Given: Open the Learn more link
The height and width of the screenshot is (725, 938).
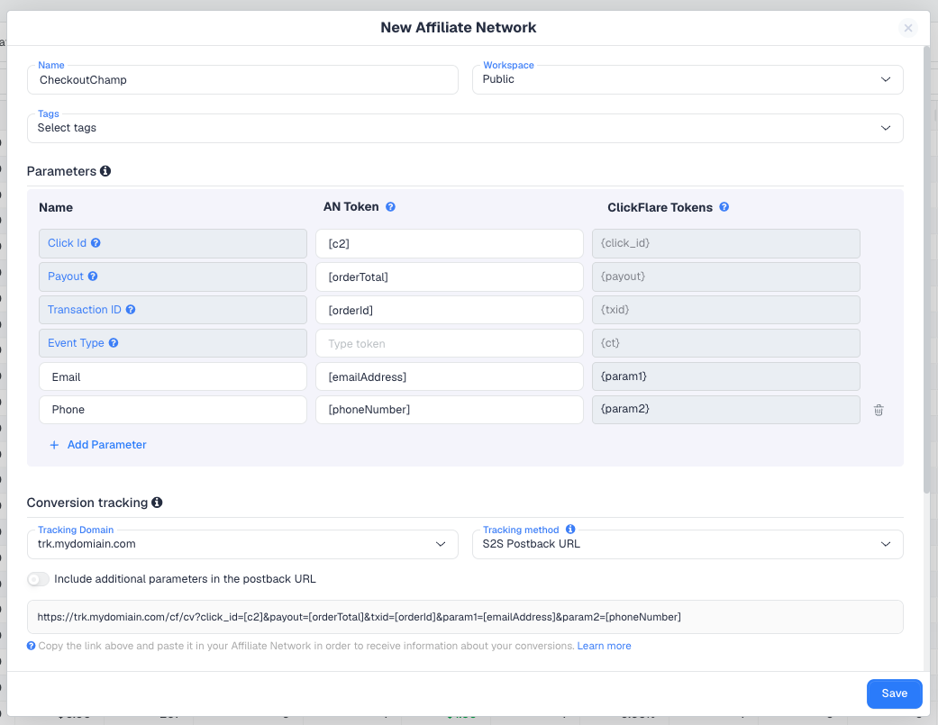Looking at the screenshot, I should (x=605, y=646).
